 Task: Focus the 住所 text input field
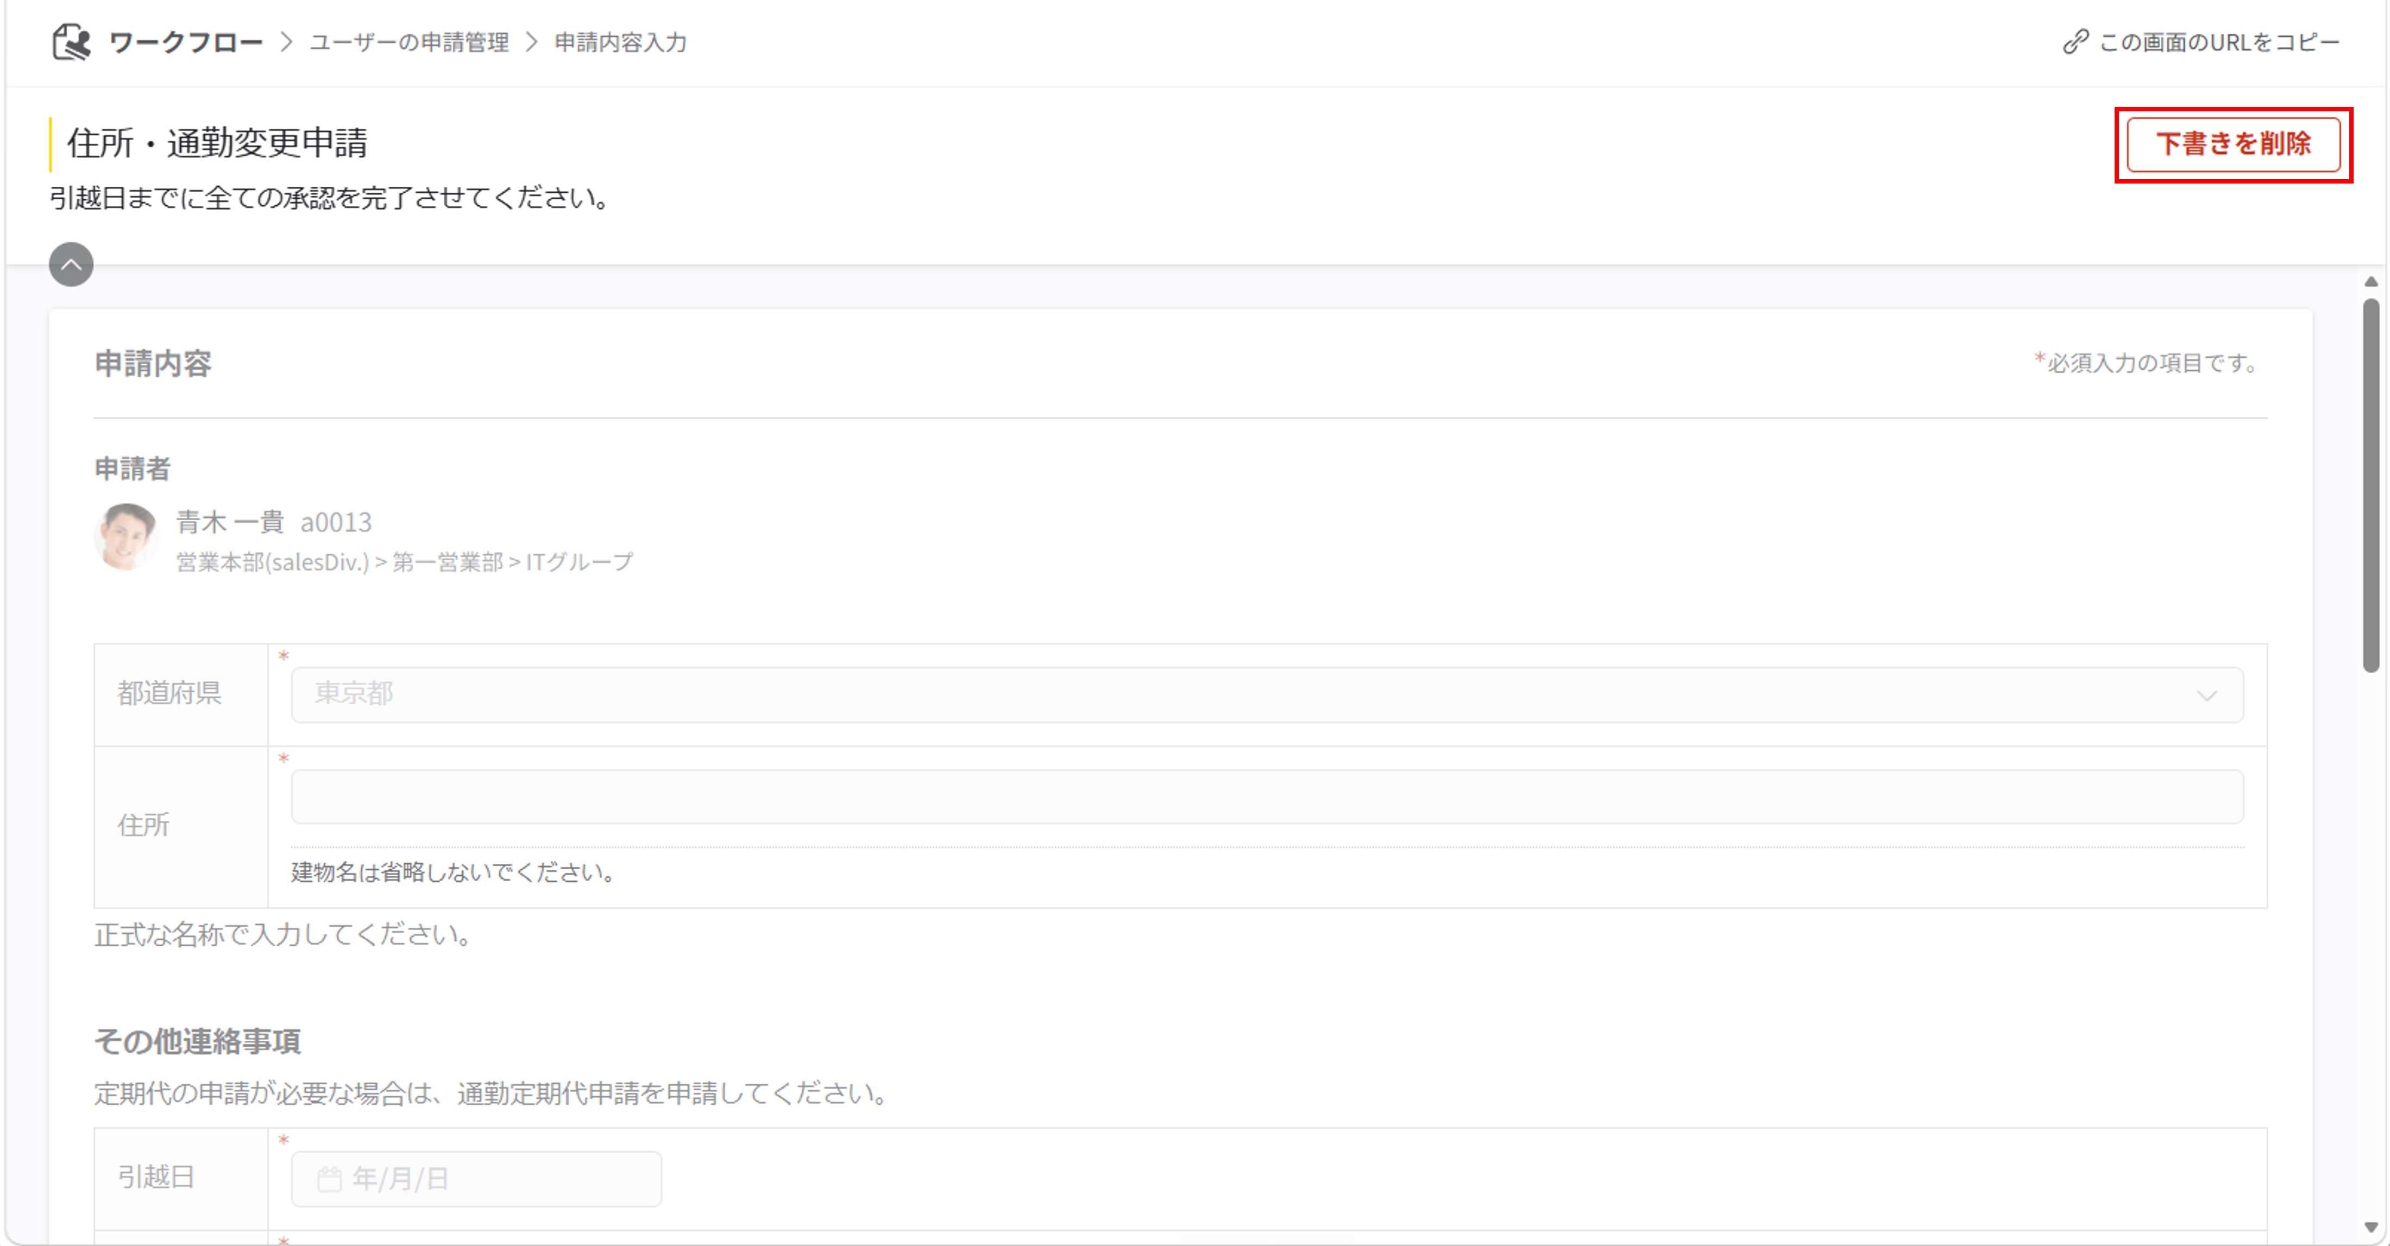pyautogui.click(x=1267, y=798)
